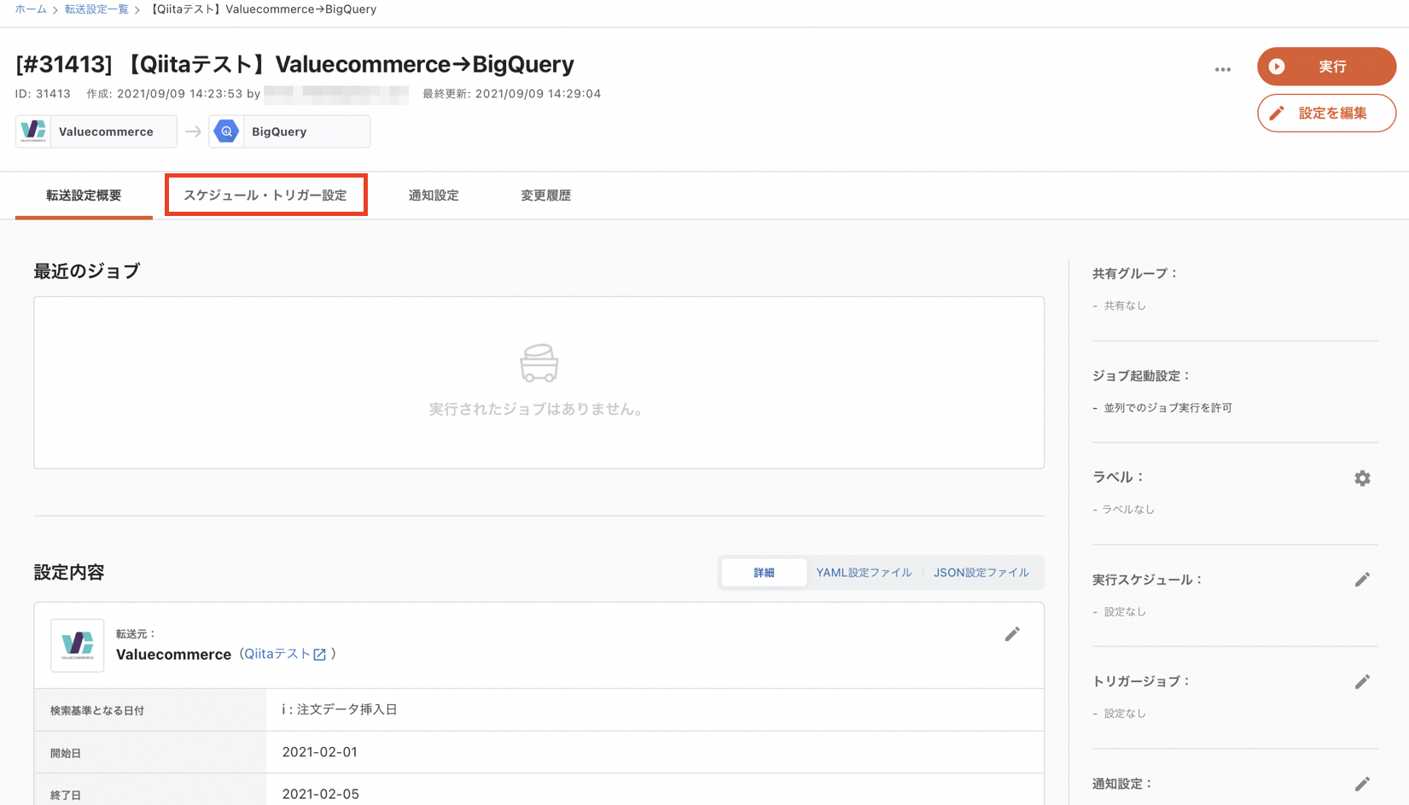Click the 設定なし text under トリガージョブ
The width and height of the screenshot is (1409, 805).
pos(1125,714)
